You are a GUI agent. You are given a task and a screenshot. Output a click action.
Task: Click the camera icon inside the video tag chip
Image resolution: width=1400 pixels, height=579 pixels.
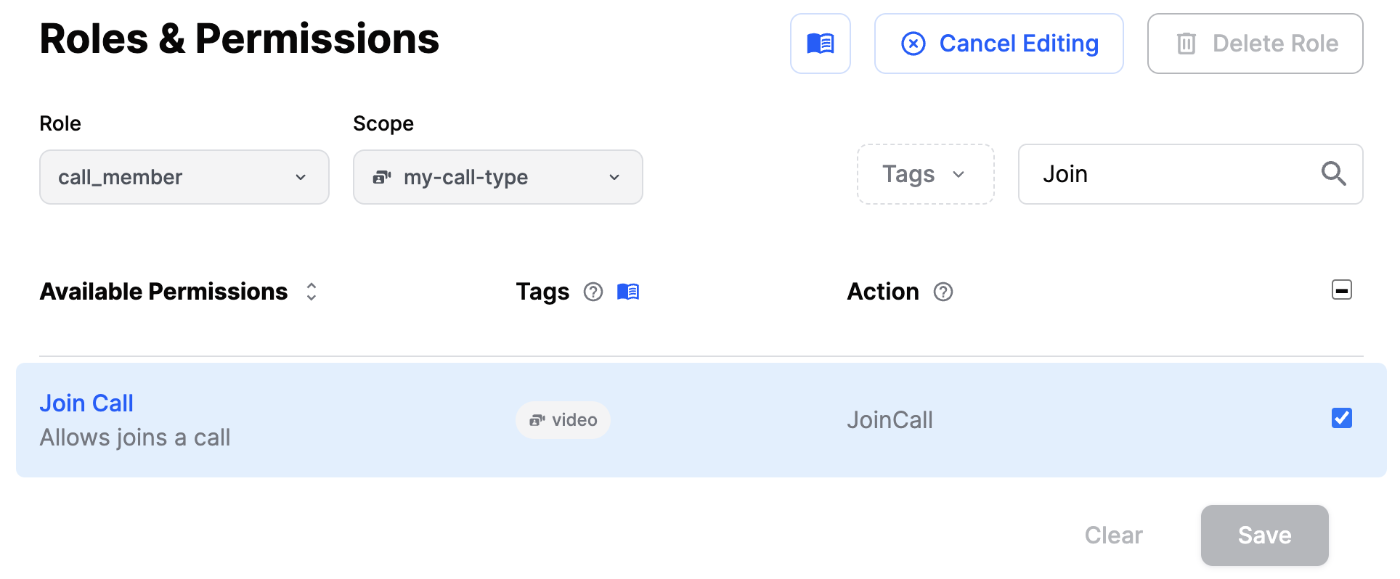538,419
